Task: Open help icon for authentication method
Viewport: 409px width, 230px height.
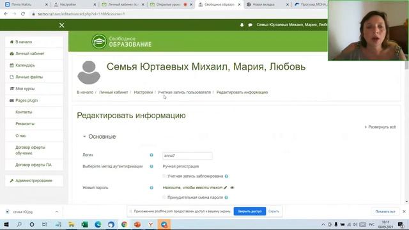Action: [x=151, y=166]
